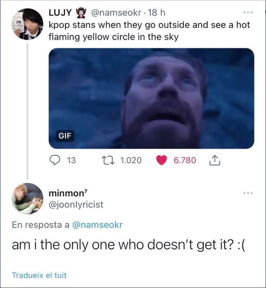This screenshot has width=266, height=288.
Task: Play the GIF of the man looking up
Action: [x=151, y=98]
